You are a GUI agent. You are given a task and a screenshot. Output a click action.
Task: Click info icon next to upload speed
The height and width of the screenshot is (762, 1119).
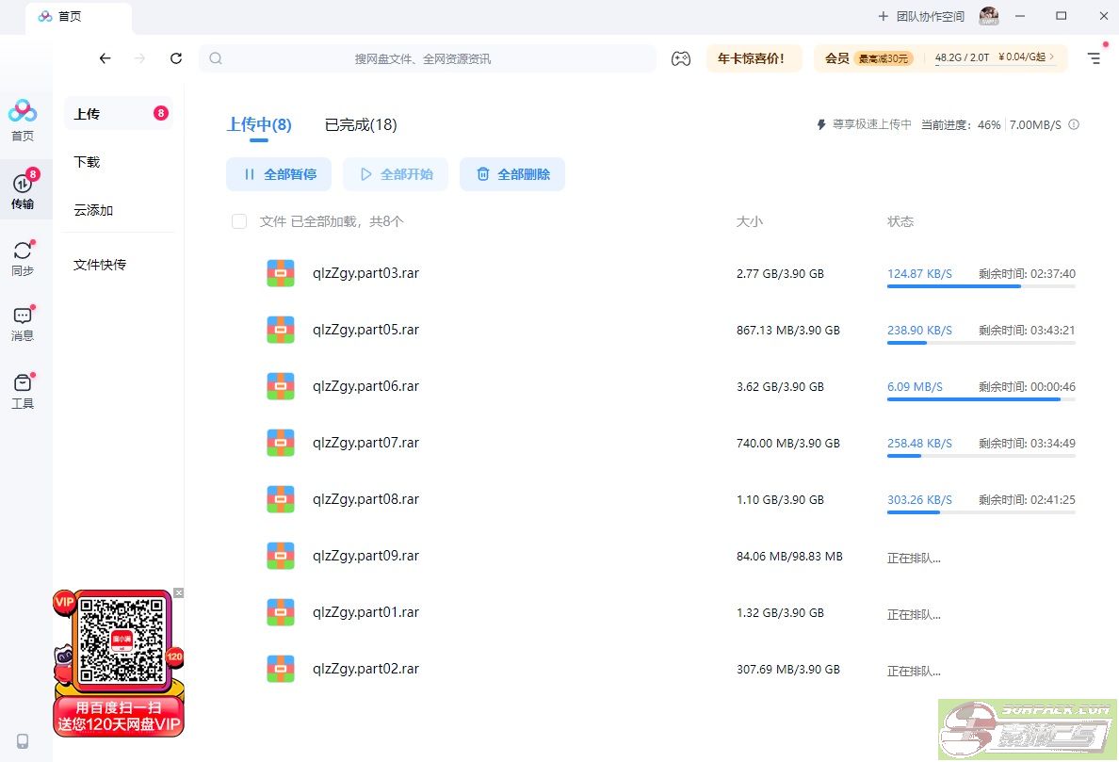[1074, 124]
